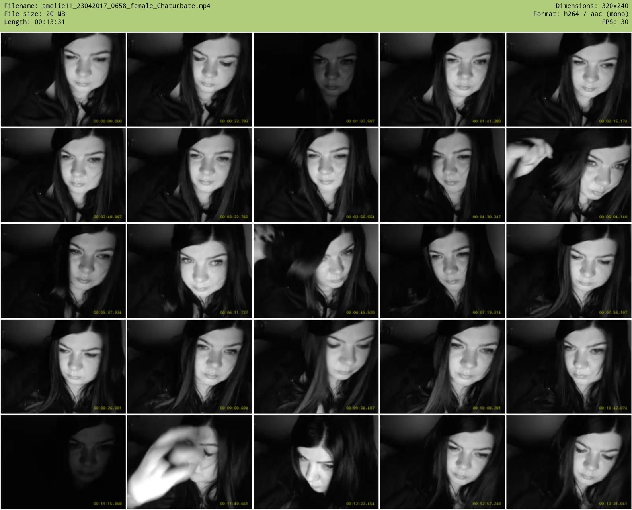Click the frame stamped 00:12:23.454
632x510 pixels.
point(316,462)
